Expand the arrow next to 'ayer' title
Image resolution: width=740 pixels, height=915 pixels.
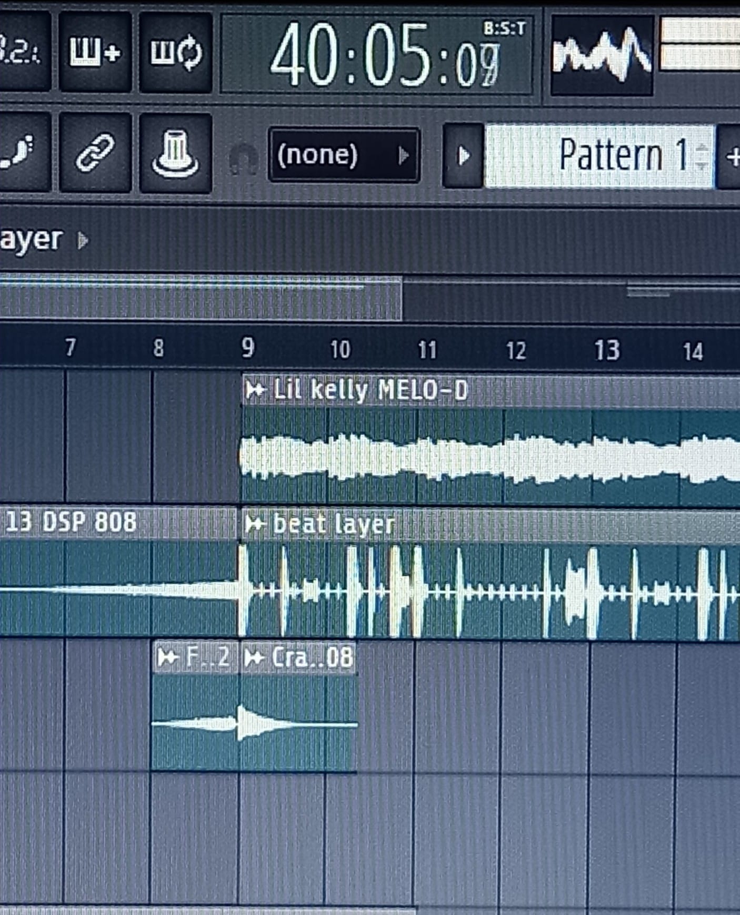83,241
